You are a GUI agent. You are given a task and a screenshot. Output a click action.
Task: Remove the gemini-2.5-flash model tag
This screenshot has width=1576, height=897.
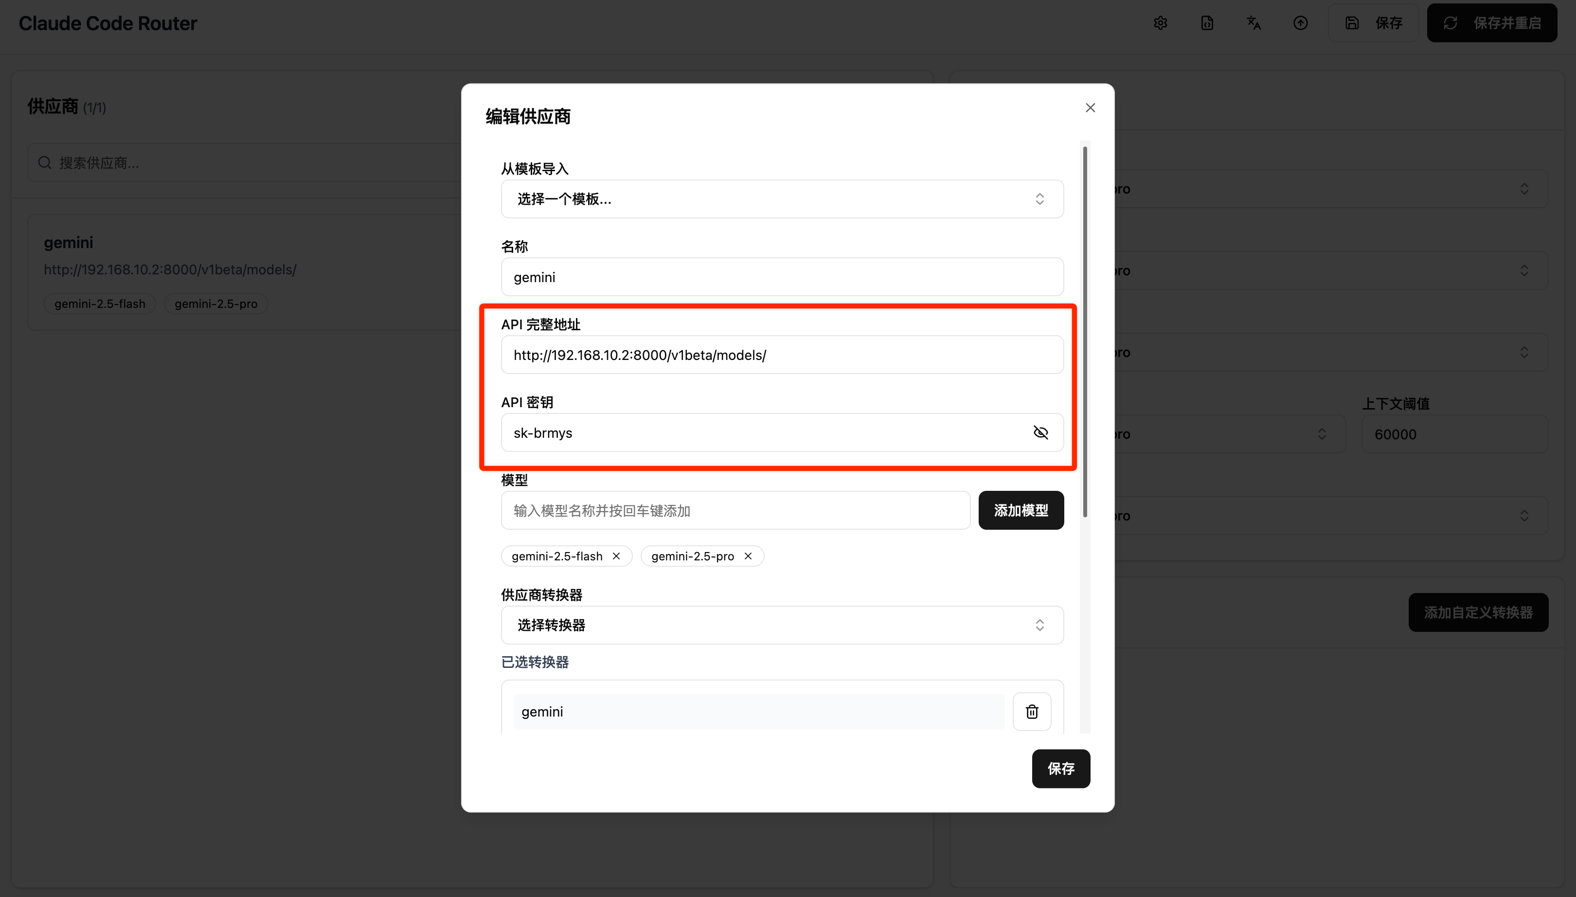pos(616,556)
